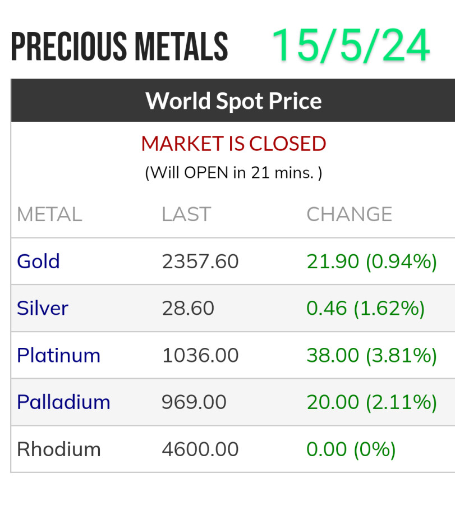Viewport: 455px width, 505px height.
Task: Click the CHANGE column header
Action: [349, 214]
